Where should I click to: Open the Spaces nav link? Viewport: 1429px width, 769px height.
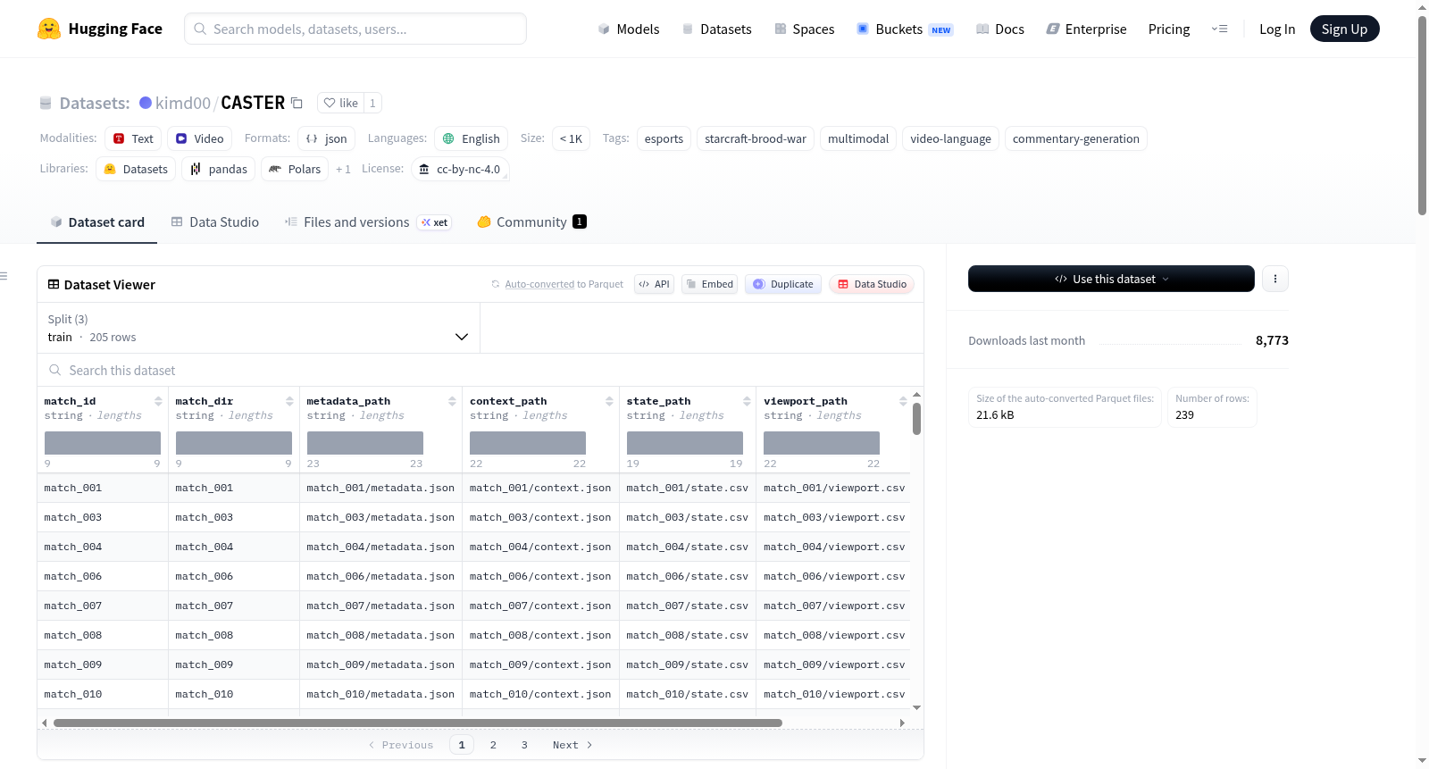point(804,29)
